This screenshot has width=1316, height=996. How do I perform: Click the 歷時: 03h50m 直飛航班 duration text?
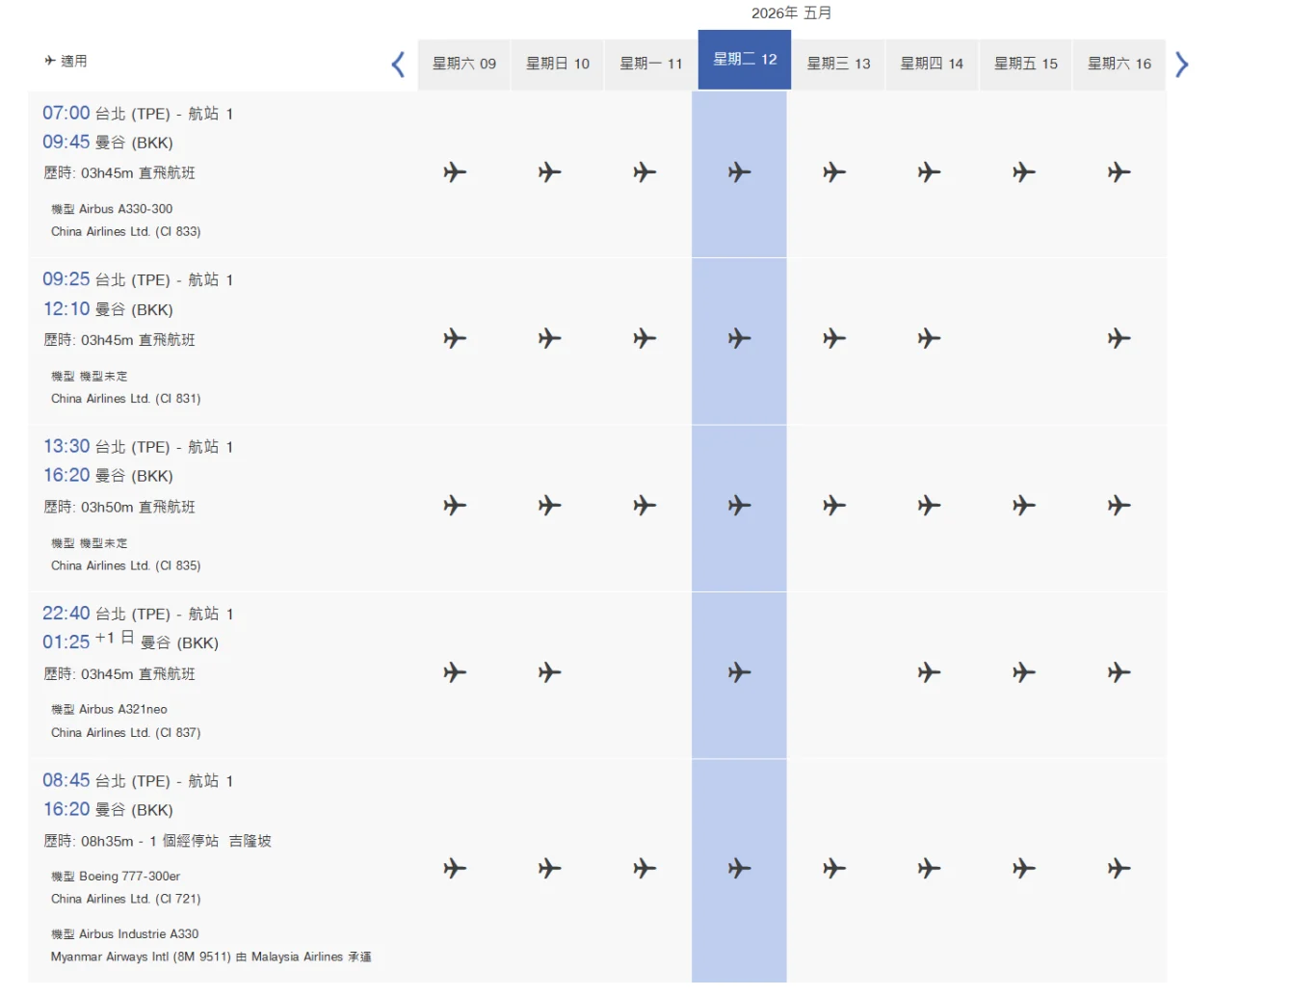[119, 507]
